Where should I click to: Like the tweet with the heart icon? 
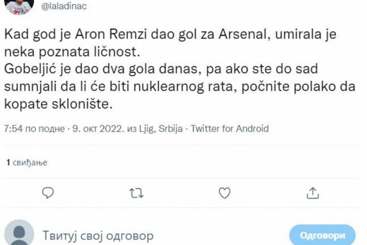pyautogui.click(x=224, y=193)
